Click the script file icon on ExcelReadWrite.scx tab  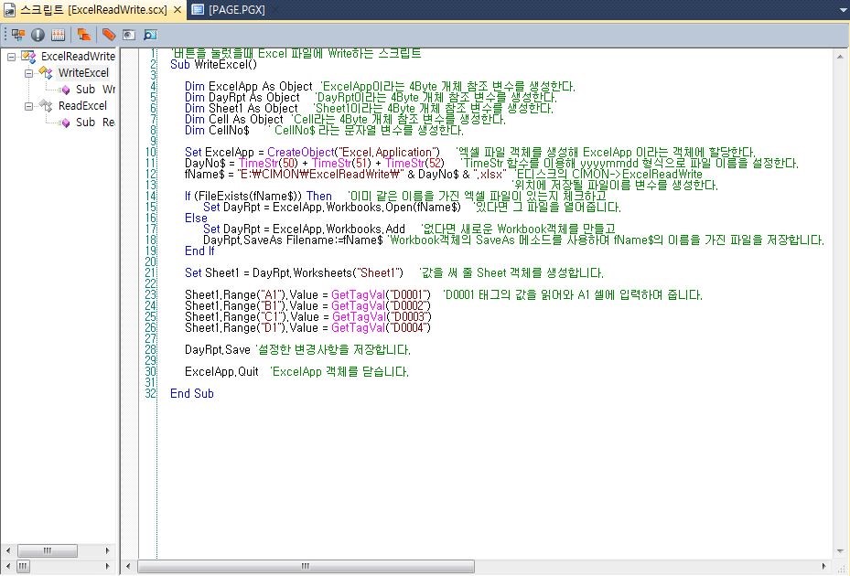click(9, 10)
